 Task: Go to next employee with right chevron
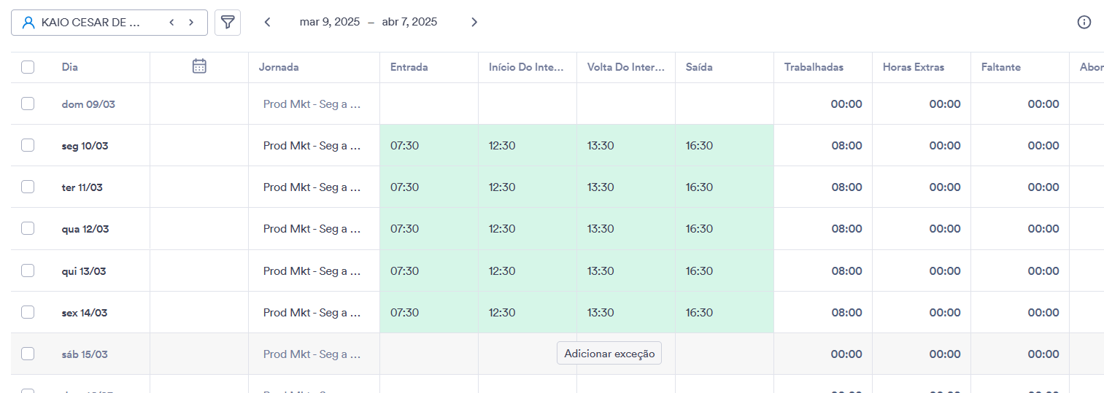tap(191, 23)
